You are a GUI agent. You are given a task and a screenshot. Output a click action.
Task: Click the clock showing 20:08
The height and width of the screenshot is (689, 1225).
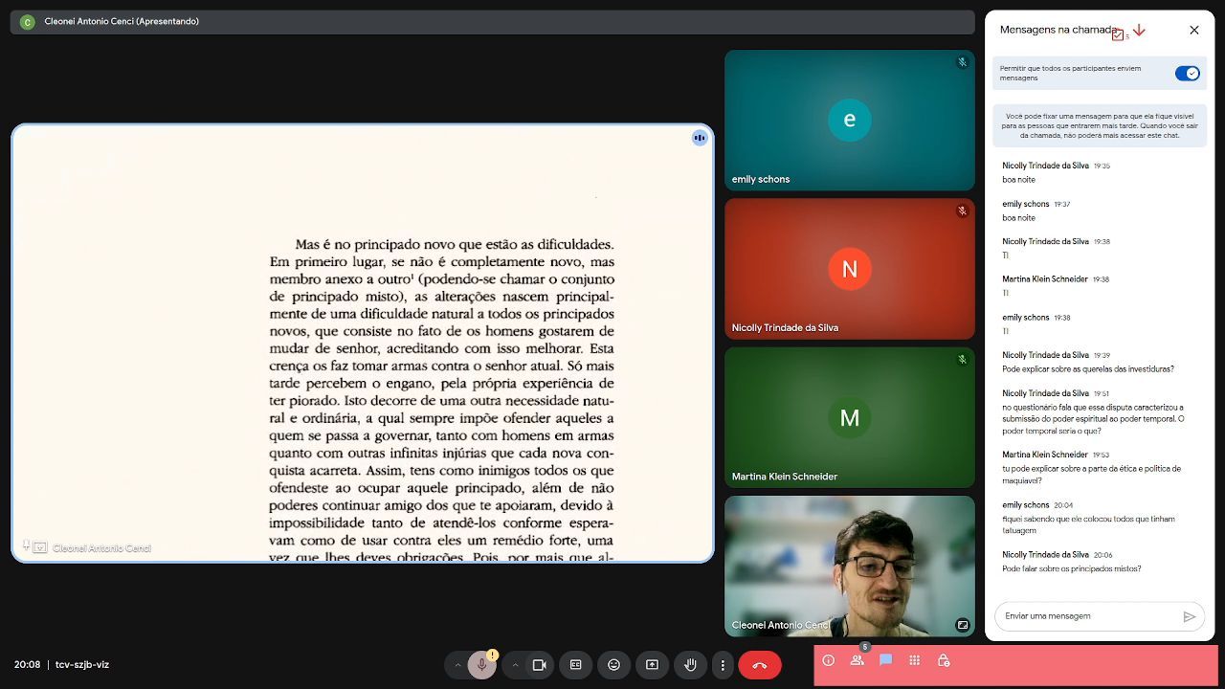click(x=27, y=665)
